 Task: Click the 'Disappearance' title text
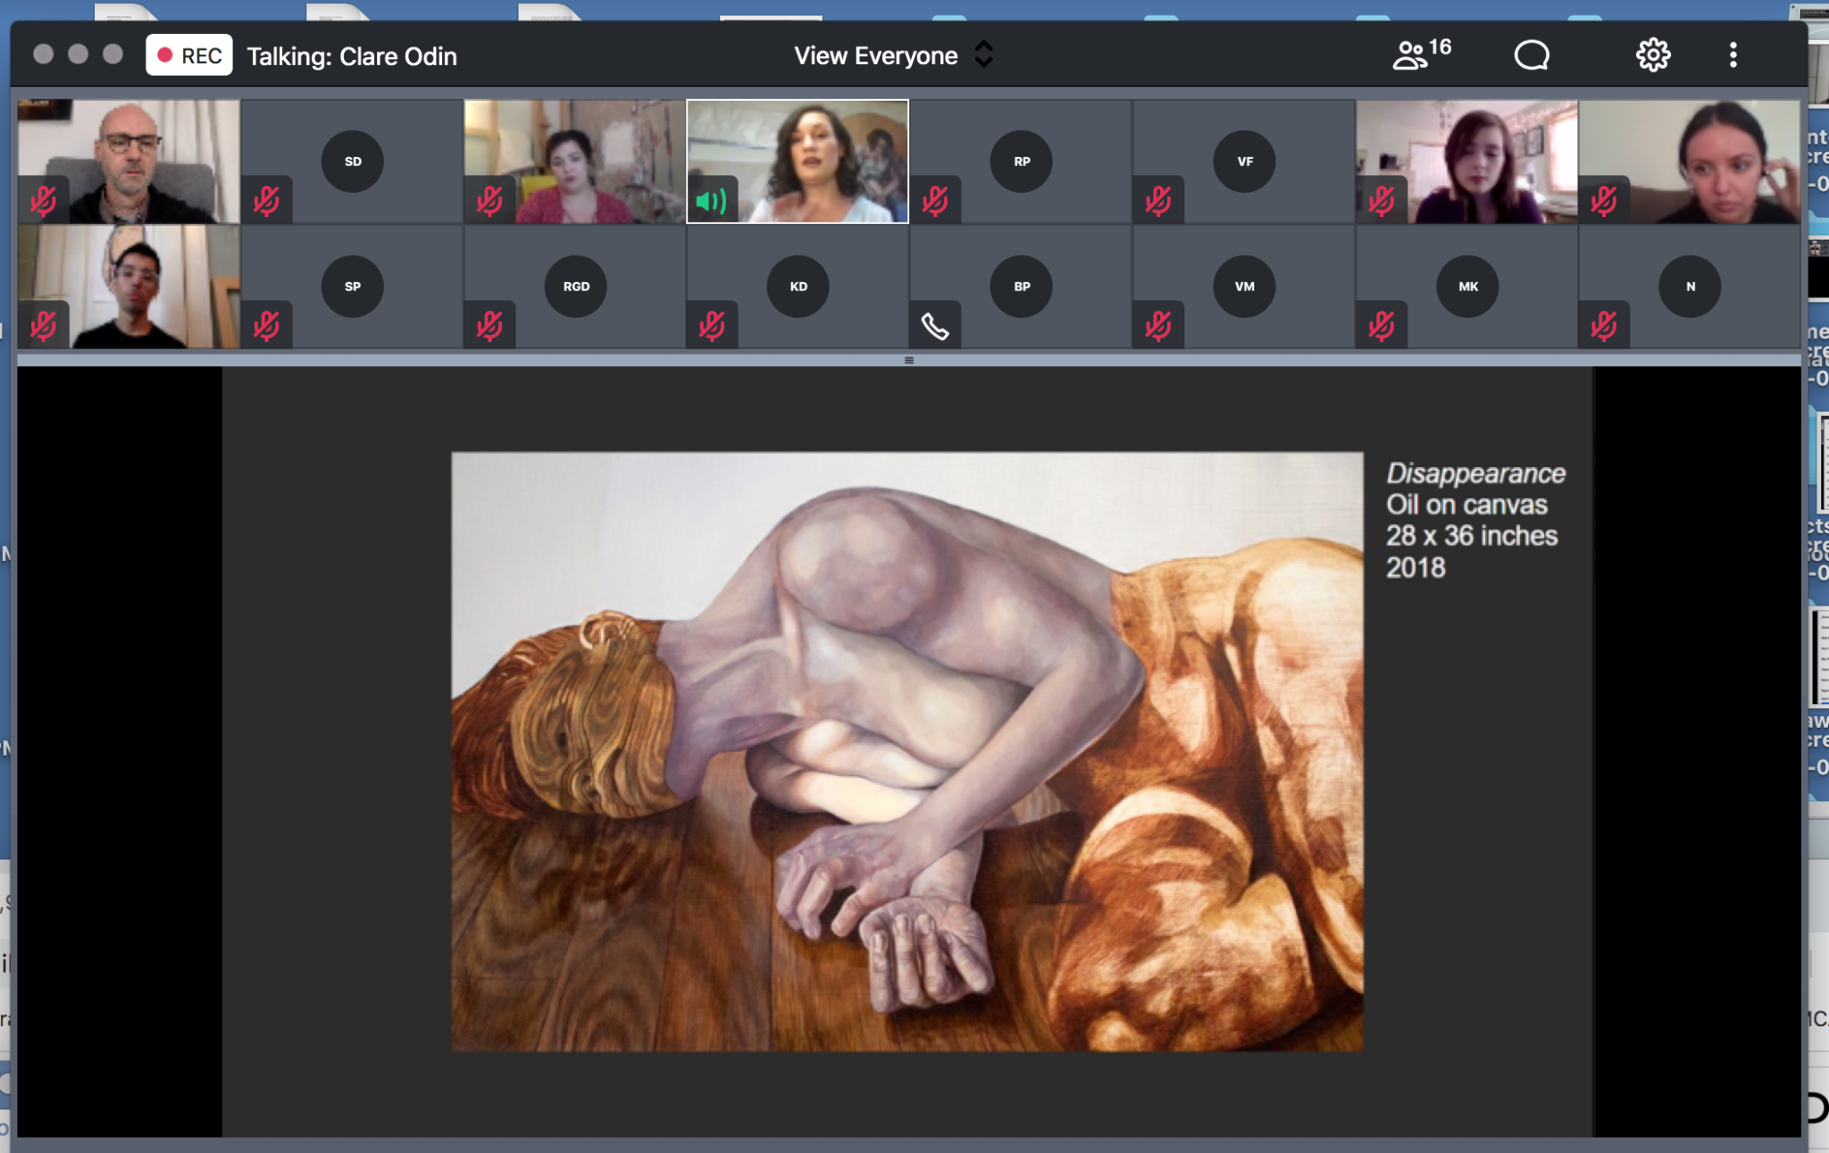[1475, 473]
